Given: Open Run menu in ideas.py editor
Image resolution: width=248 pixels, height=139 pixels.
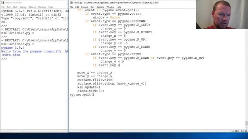Looking at the screenshot, I should pyautogui.click(x=92, y=7).
